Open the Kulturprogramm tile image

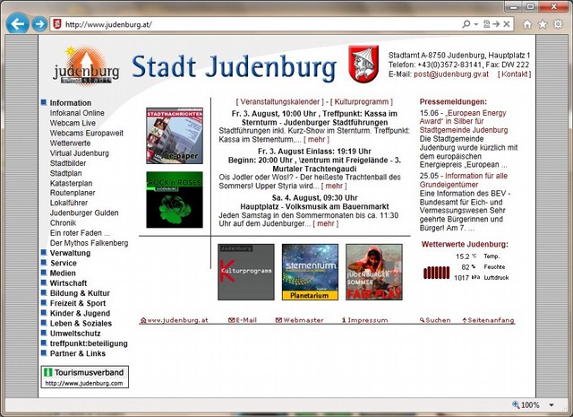coord(246,272)
